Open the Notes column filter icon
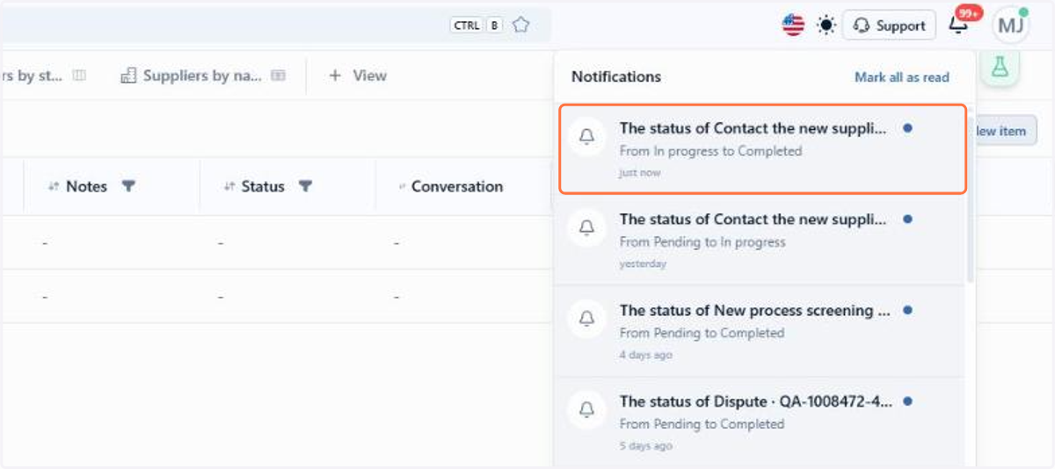The image size is (1055, 469). 128,186
